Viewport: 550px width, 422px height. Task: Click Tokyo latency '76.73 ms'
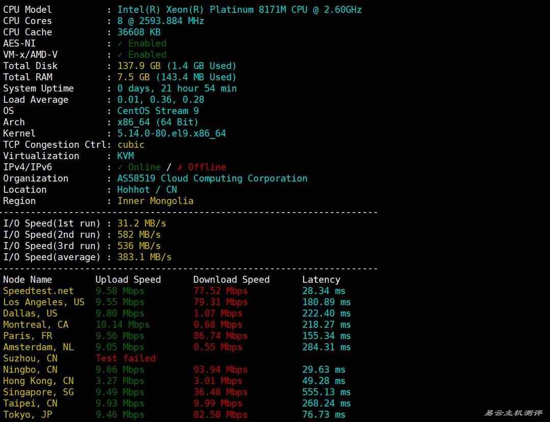324,415
